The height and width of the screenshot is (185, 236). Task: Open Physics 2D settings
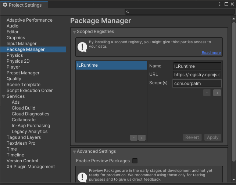[x=18, y=61]
